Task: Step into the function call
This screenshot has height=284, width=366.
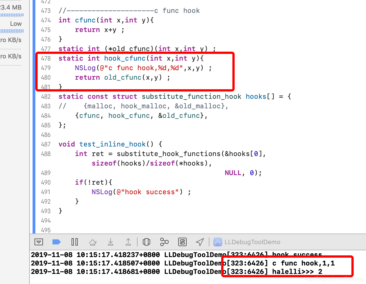Action: coord(111,242)
